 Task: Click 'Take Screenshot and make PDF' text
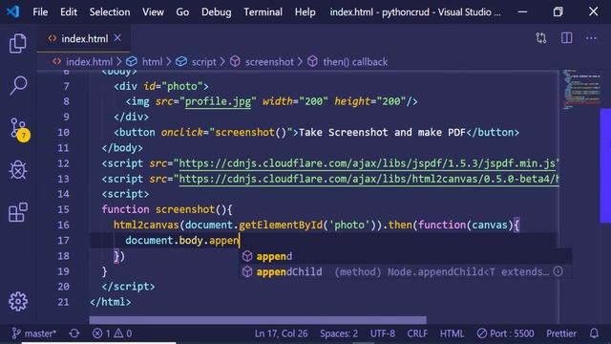coord(382,132)
